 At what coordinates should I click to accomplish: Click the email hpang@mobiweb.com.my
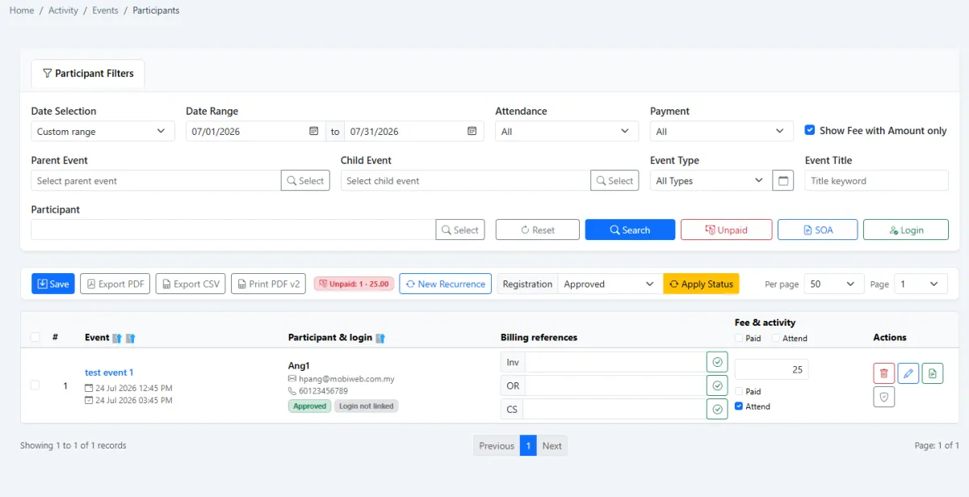tap(347, 378)
